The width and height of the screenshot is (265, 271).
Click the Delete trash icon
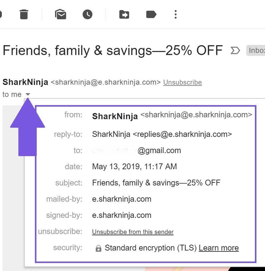[x=24, y=14]
